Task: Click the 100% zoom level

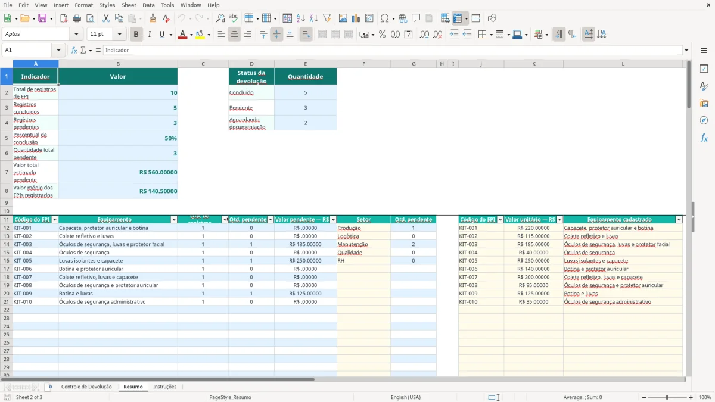Action: pos(705,397)
